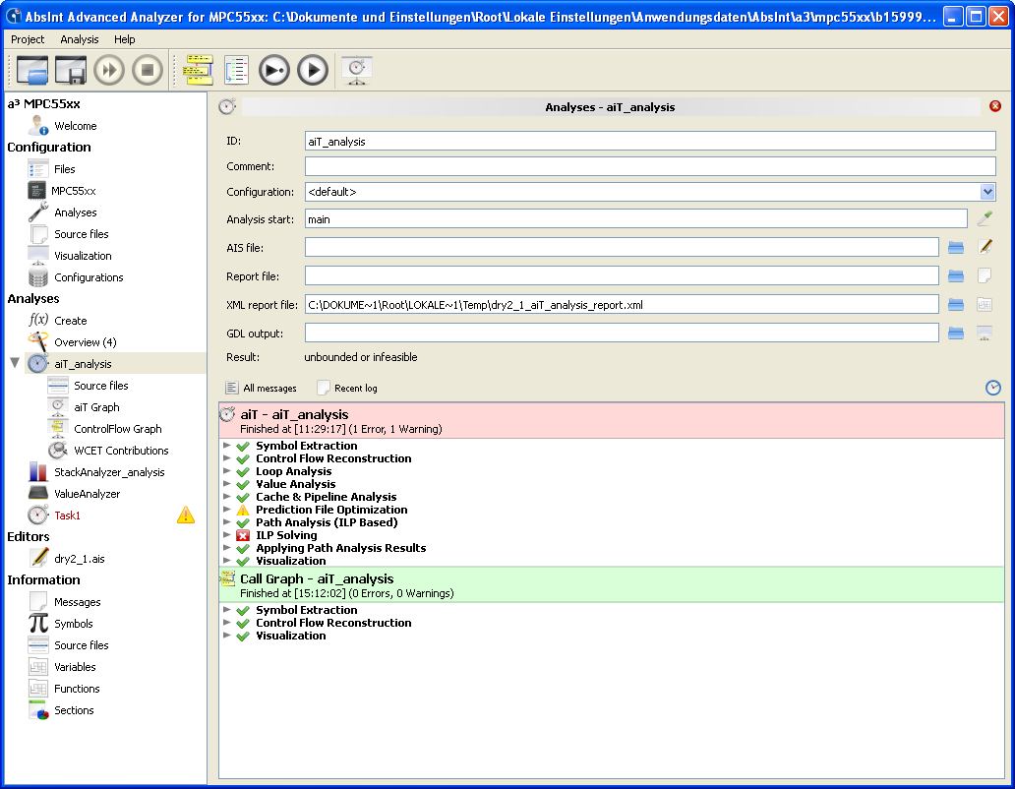The image size is (1015, 789).
Task: Expand Symbol Extraction under aiT section
Action: click(226, 446)
